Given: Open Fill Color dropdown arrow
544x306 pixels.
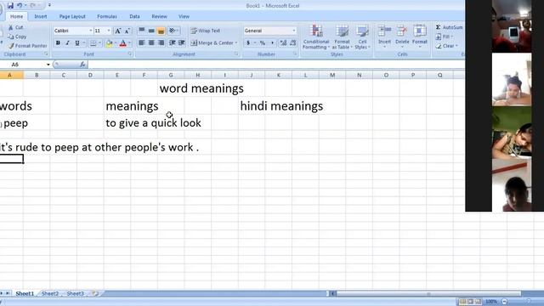Looking at the screenshot, I should (x=116, y=43).
